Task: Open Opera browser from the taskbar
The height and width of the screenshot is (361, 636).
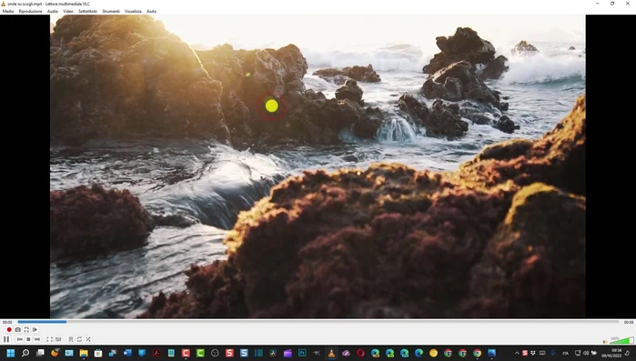Action: click(x=360, y=354)
